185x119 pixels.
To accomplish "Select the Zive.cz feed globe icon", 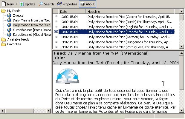I will point(9,16).
